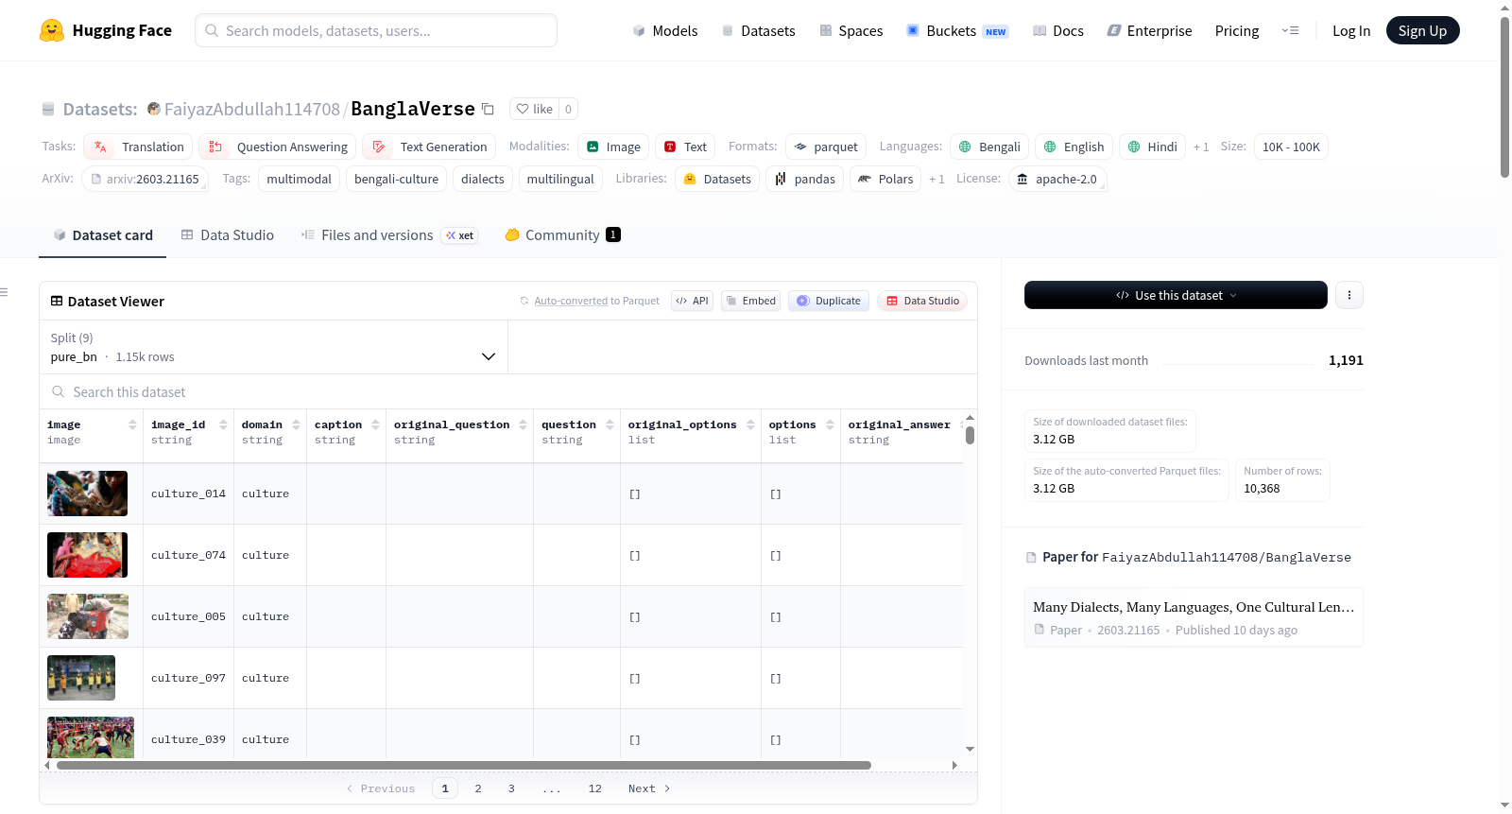Click the top search models input field
1512x814 pixels.
(x=376, y=30)
